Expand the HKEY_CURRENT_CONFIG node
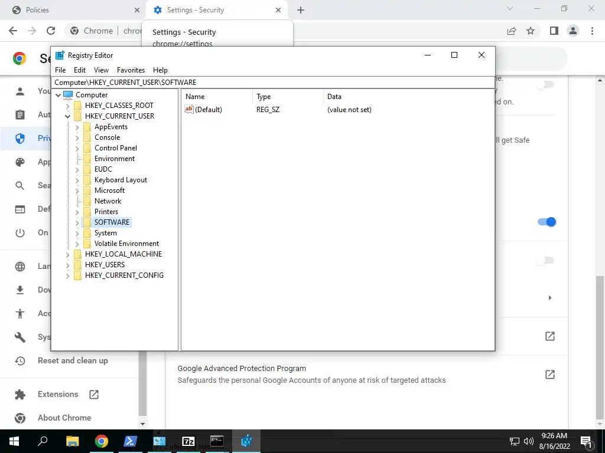Screen dimensions: 605x453 tap(67, 276)
